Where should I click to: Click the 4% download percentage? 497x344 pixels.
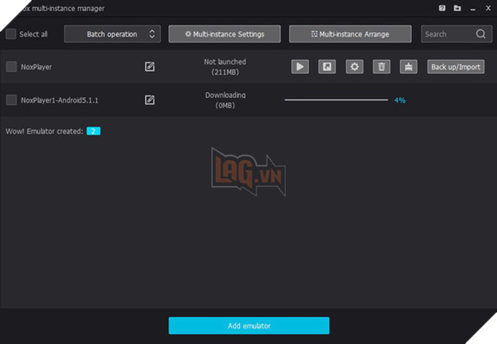400,100
